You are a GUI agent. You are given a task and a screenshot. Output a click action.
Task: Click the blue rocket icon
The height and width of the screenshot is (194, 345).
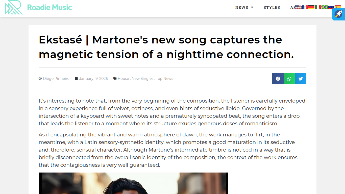338,14
